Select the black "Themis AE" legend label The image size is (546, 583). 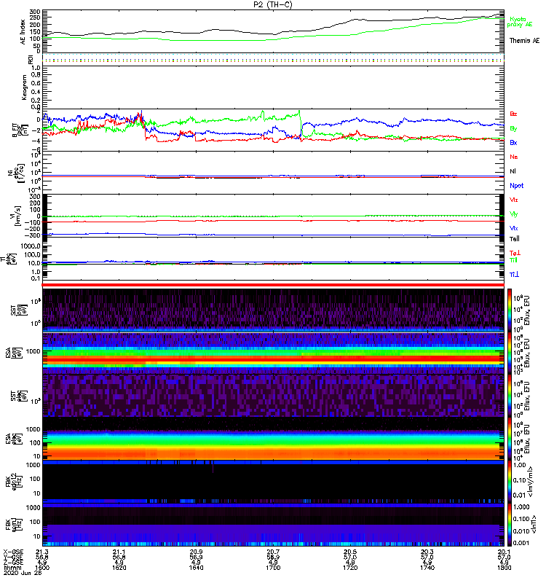(524, 41)
